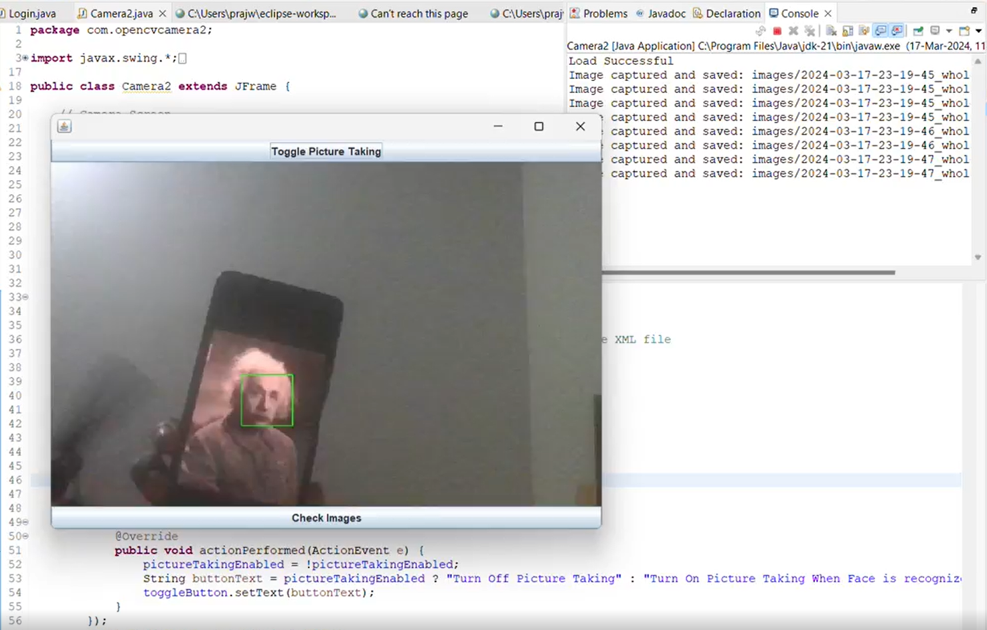Screen dimensions: 987x630
Task: Switch to Can't reach this page tab
Action: [x=413, y=13]
